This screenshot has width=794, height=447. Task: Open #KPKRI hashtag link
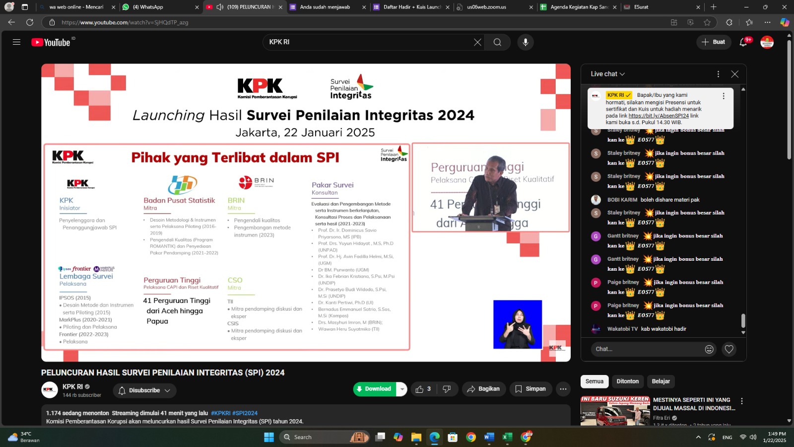(x=221, y=413)
